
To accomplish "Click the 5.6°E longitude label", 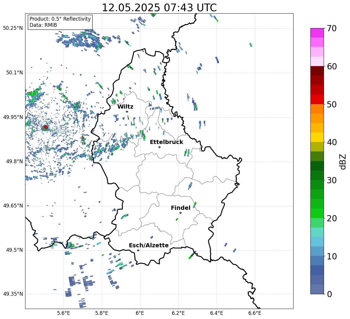I will click(64, 313).
